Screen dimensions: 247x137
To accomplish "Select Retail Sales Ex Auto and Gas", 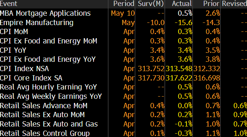I will click(x=49, y=124).
